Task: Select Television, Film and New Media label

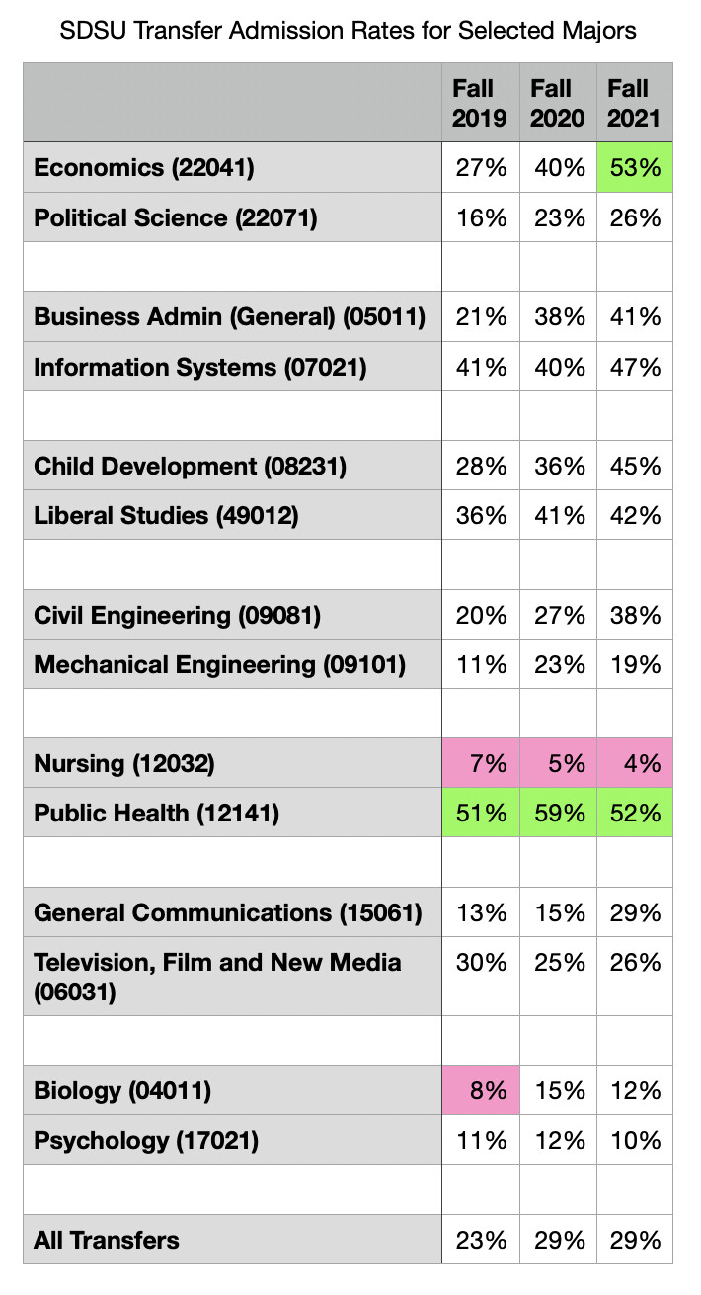Action: (x=217, y=976)
